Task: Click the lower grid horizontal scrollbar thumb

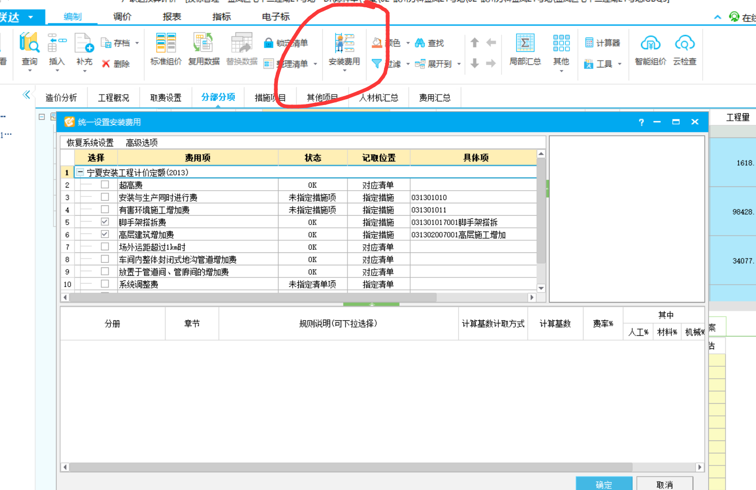Action: [x=351, y=467]
